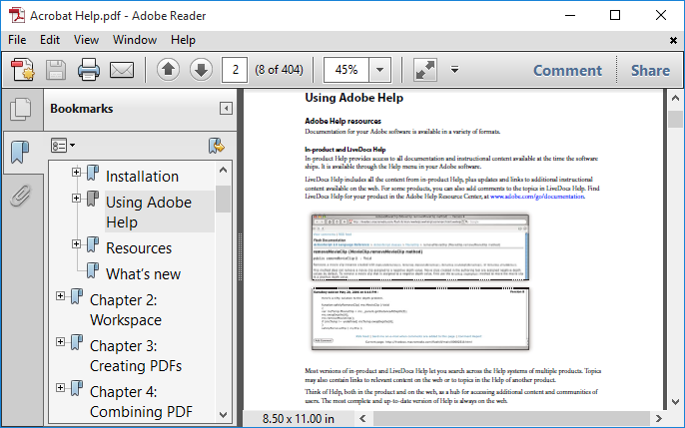Toggle read mode expand icon
This screenshot has width=685, height=428.
pyautogui.click(x=425, y=70)
